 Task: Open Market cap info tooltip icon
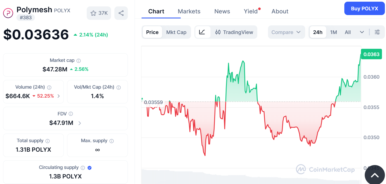click(x=79, y=60)
